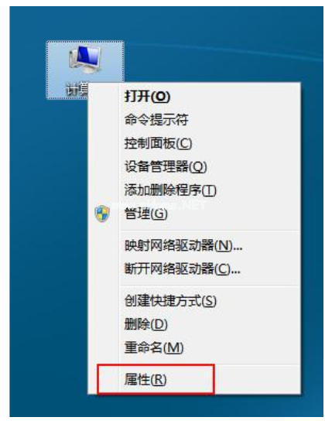325x424 pixels.
Task: Choose the menu entry marked with a shield
Action: point(194,214)
